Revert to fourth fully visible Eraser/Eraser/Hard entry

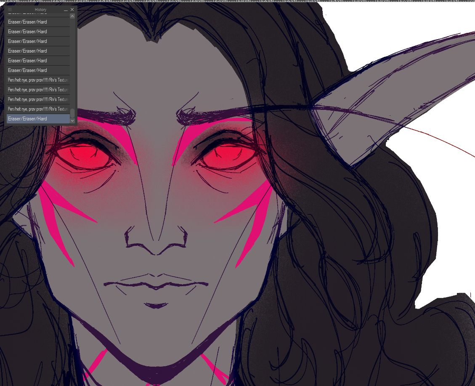(38, 51)
